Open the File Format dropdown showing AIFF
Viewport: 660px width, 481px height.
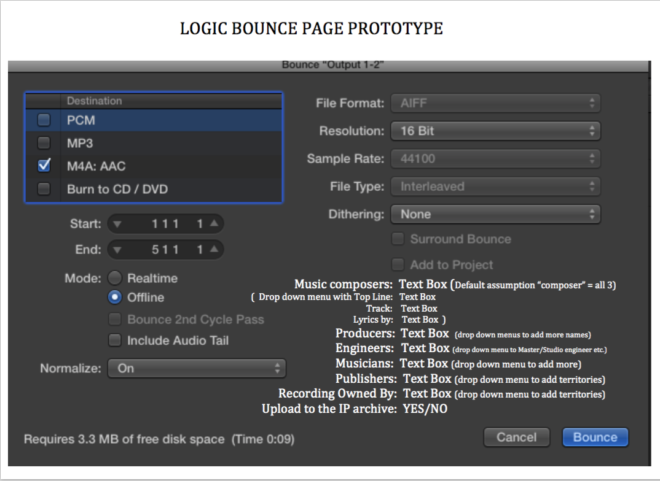click(495, 103)
